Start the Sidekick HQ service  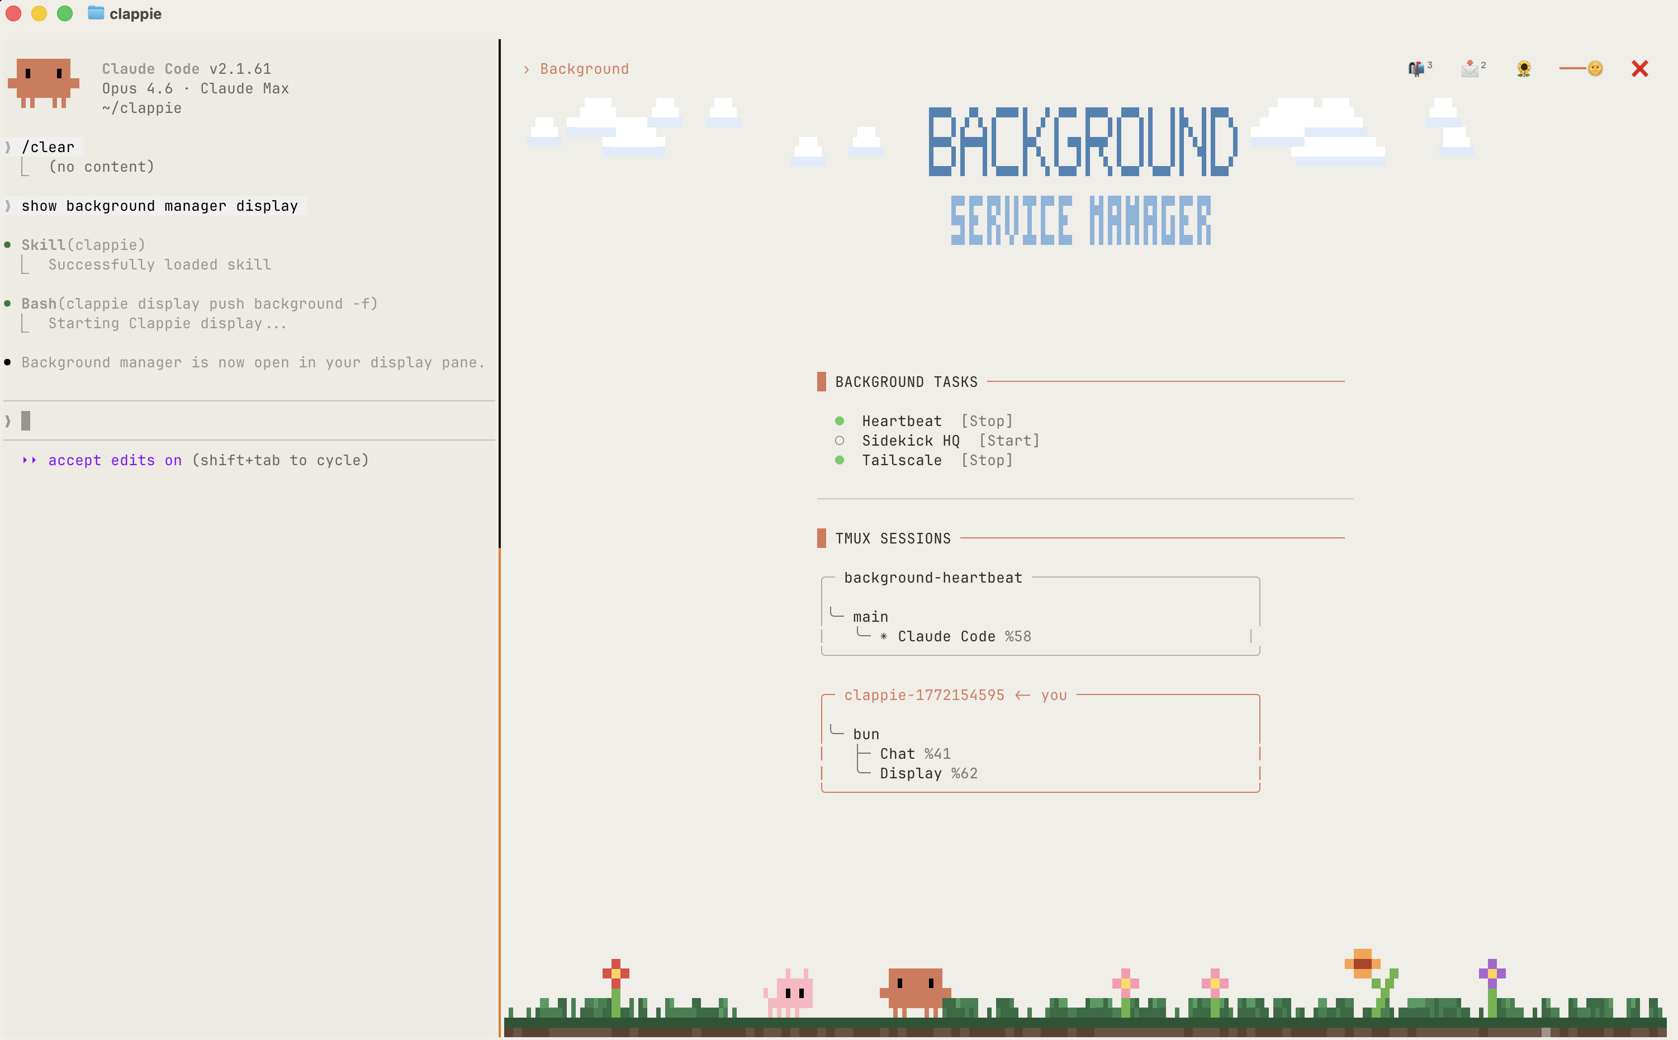point(1011,440)
